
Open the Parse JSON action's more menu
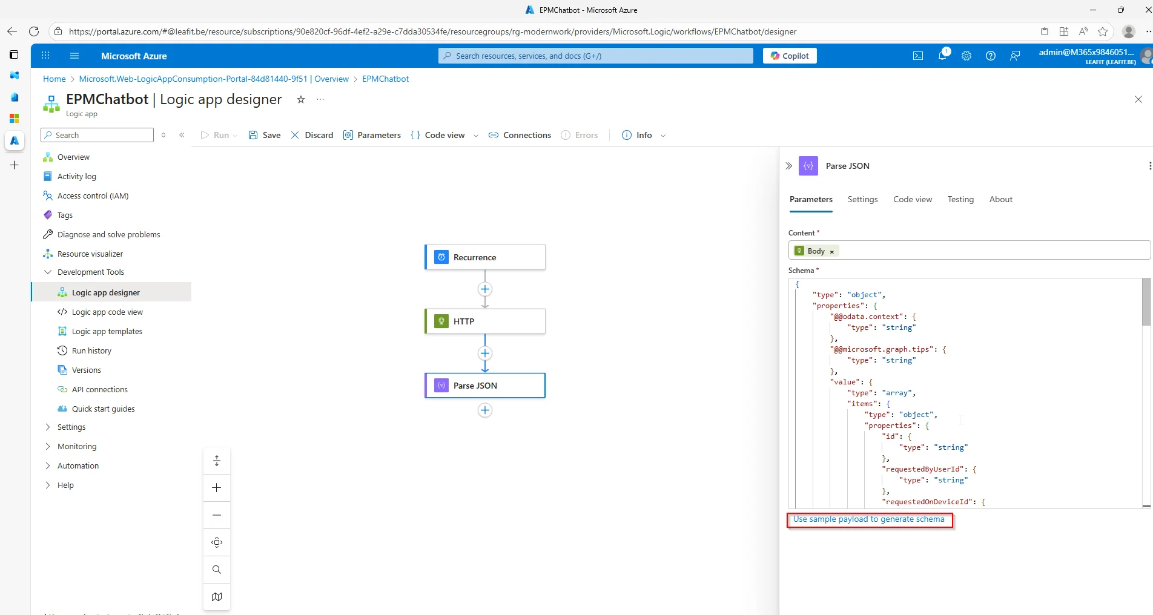[x=1149, y=166]
